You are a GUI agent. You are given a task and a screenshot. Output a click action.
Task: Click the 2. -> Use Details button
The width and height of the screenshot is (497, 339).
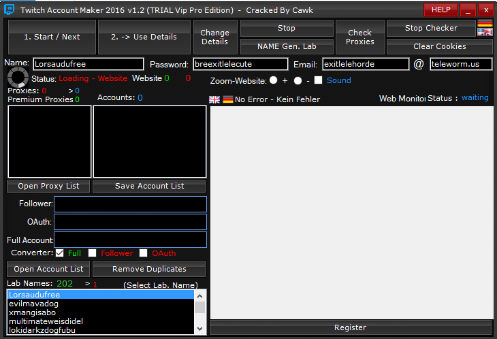[144, 37]
